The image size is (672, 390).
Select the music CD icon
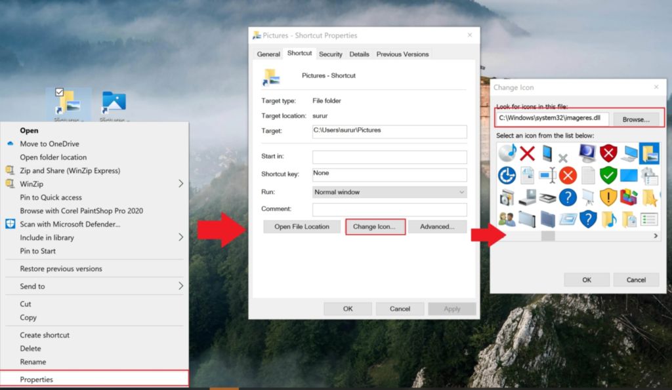point(507,153)
